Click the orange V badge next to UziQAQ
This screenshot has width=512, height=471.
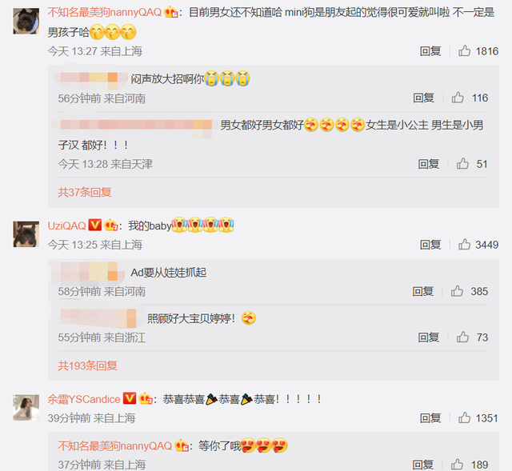(95, 225)
